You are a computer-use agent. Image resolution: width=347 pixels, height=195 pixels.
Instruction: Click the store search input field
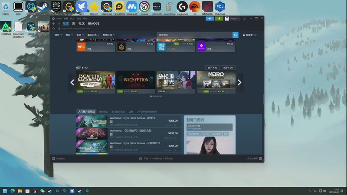click(x=195, y=35)
